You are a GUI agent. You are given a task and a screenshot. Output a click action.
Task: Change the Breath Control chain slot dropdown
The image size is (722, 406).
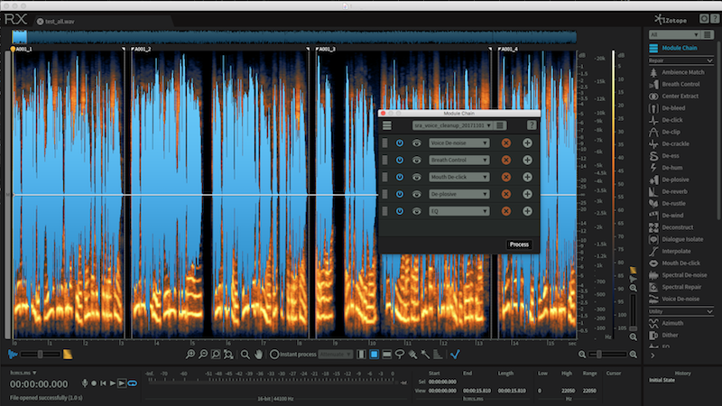click(x=459, y=161)
